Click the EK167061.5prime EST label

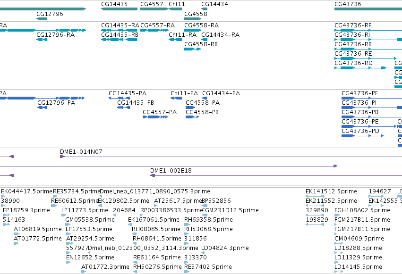coord(154,220)
